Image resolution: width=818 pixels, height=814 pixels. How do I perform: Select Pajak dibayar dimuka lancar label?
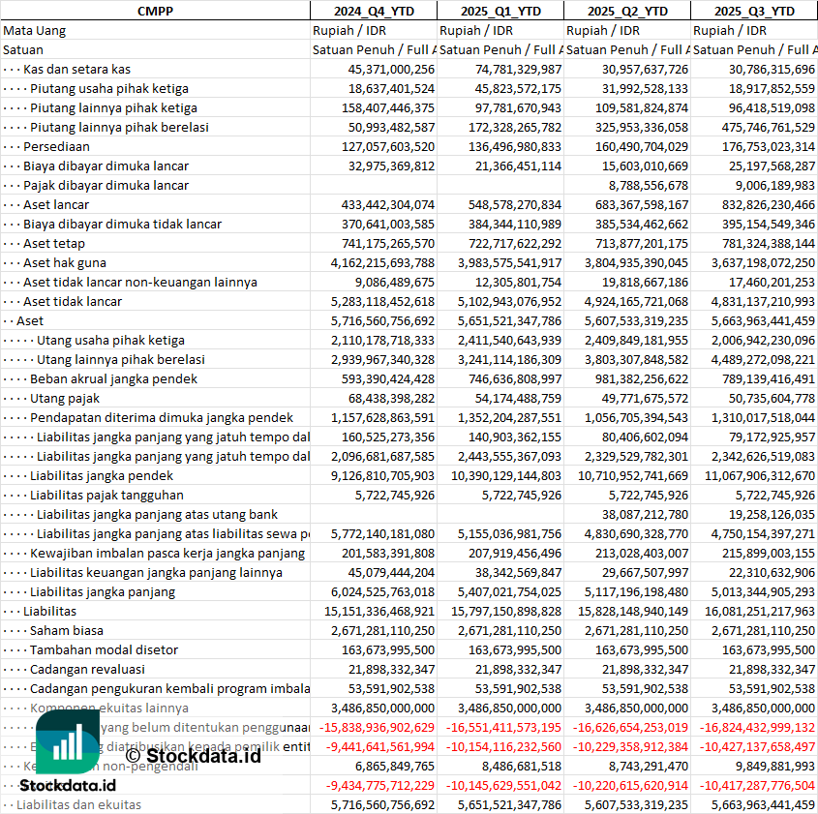tap(106, 185)
